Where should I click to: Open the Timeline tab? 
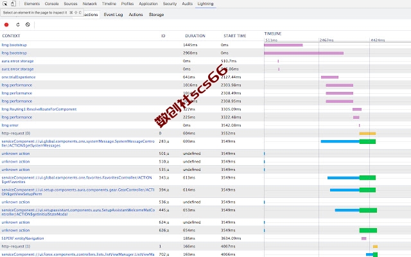point(109,4)
